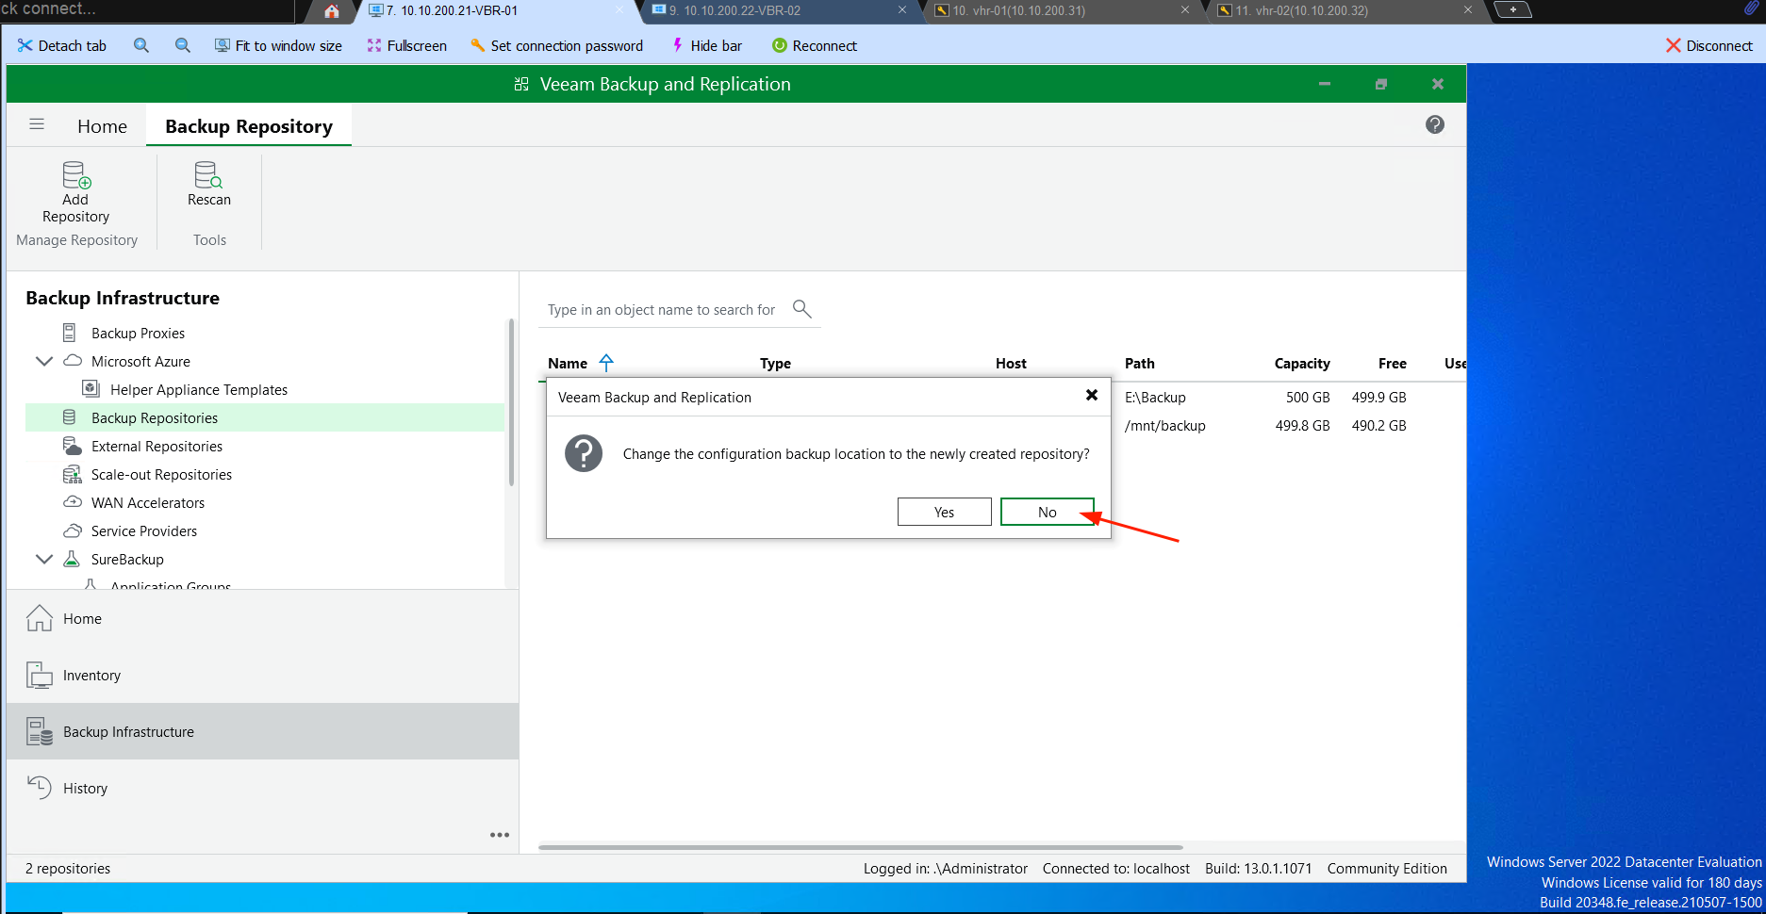Select Backup Proxies tree item
Screen dimensions: 1766x914
tap(138, 333)
